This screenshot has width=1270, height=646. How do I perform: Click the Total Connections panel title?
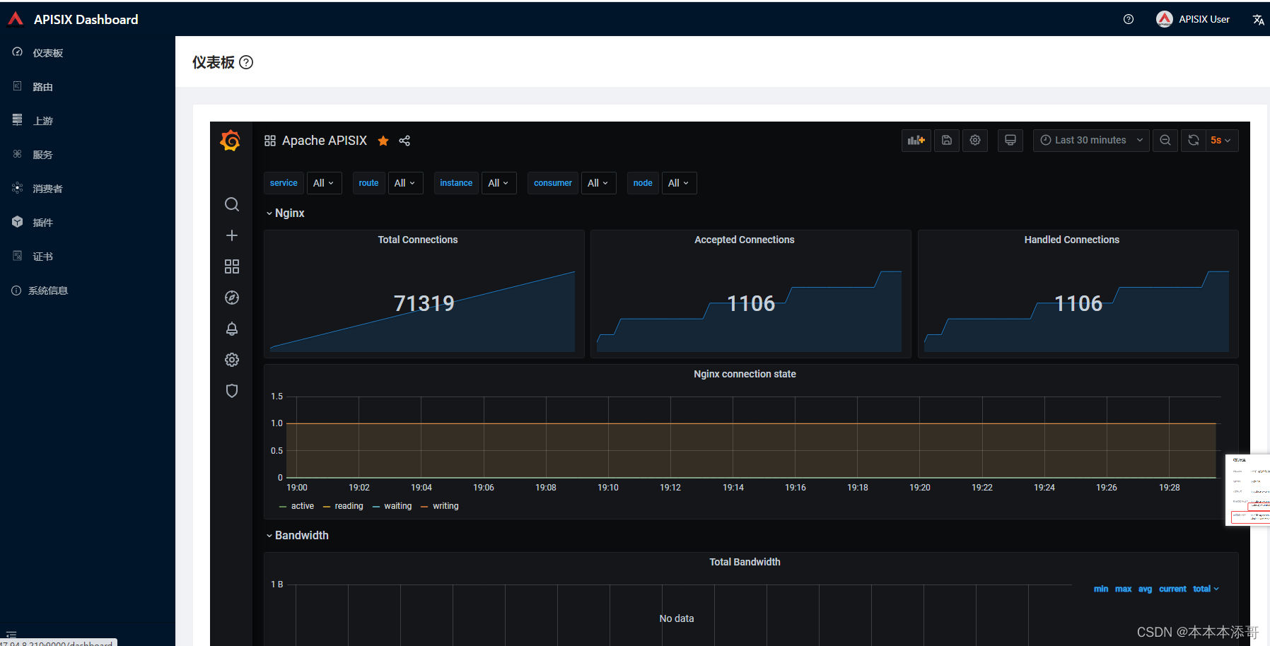pos(418,240)
